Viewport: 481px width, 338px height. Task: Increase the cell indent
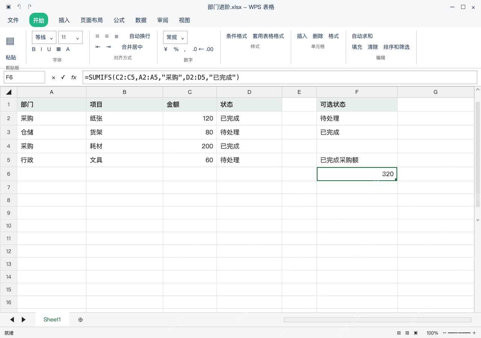109,47
